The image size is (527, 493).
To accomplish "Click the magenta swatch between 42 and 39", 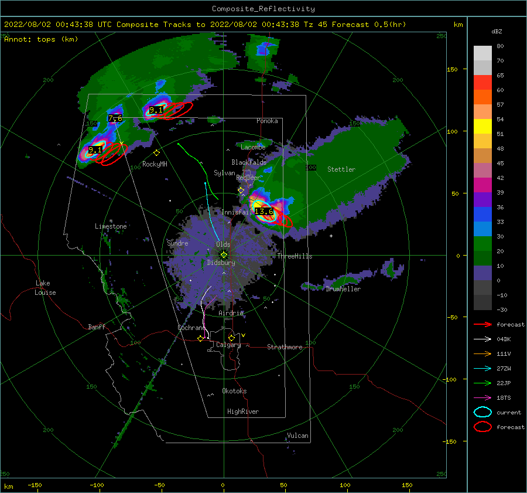I will 482,185.
